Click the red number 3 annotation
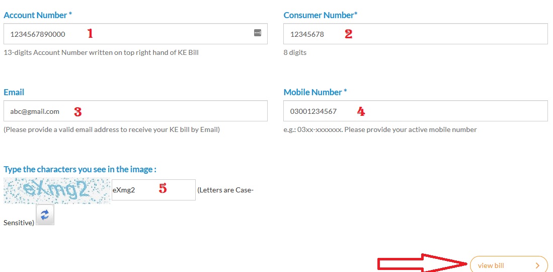 [x=77, y=112]
